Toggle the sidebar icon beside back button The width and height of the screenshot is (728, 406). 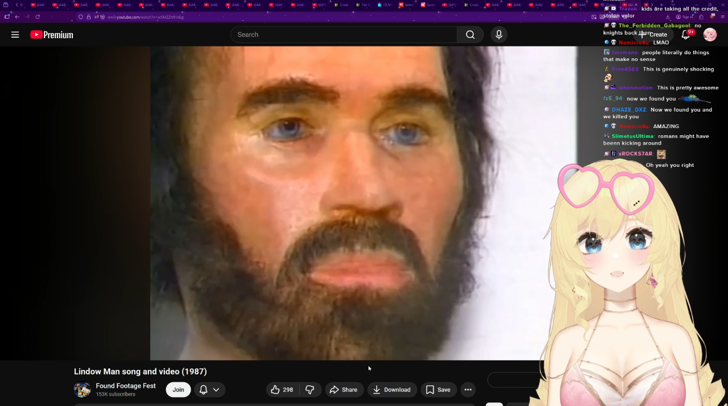pyautogui.click(x=7, y=17)
